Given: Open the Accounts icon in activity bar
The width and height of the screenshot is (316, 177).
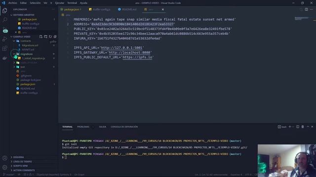Looking at the screenshot, I should click(x=4, y=158).
